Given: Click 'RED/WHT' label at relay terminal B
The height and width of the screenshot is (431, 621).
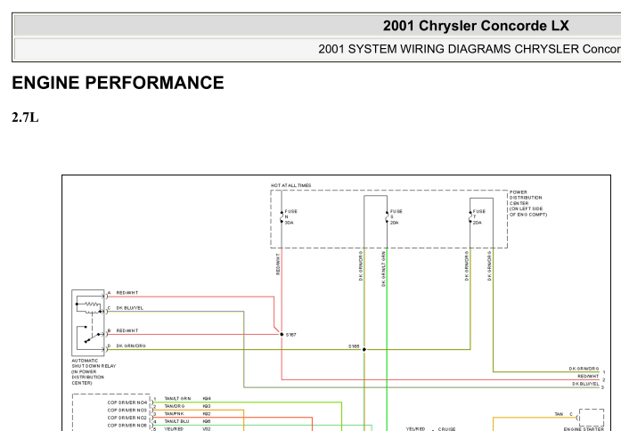Looking at the screenshot, I should [x=127, y=330].
